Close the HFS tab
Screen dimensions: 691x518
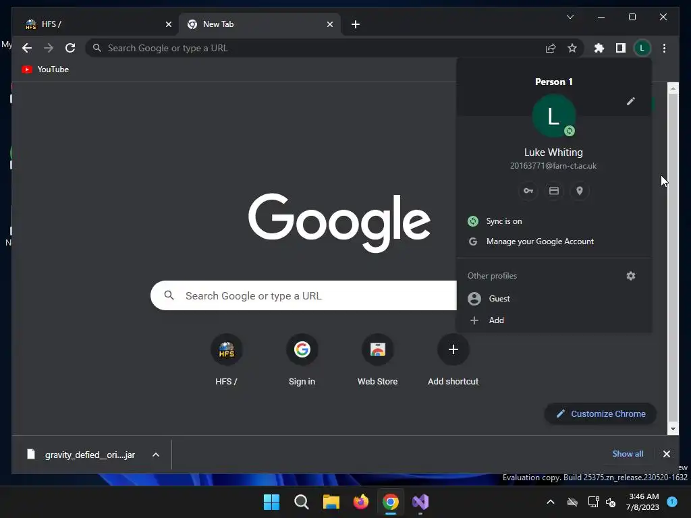168,24
